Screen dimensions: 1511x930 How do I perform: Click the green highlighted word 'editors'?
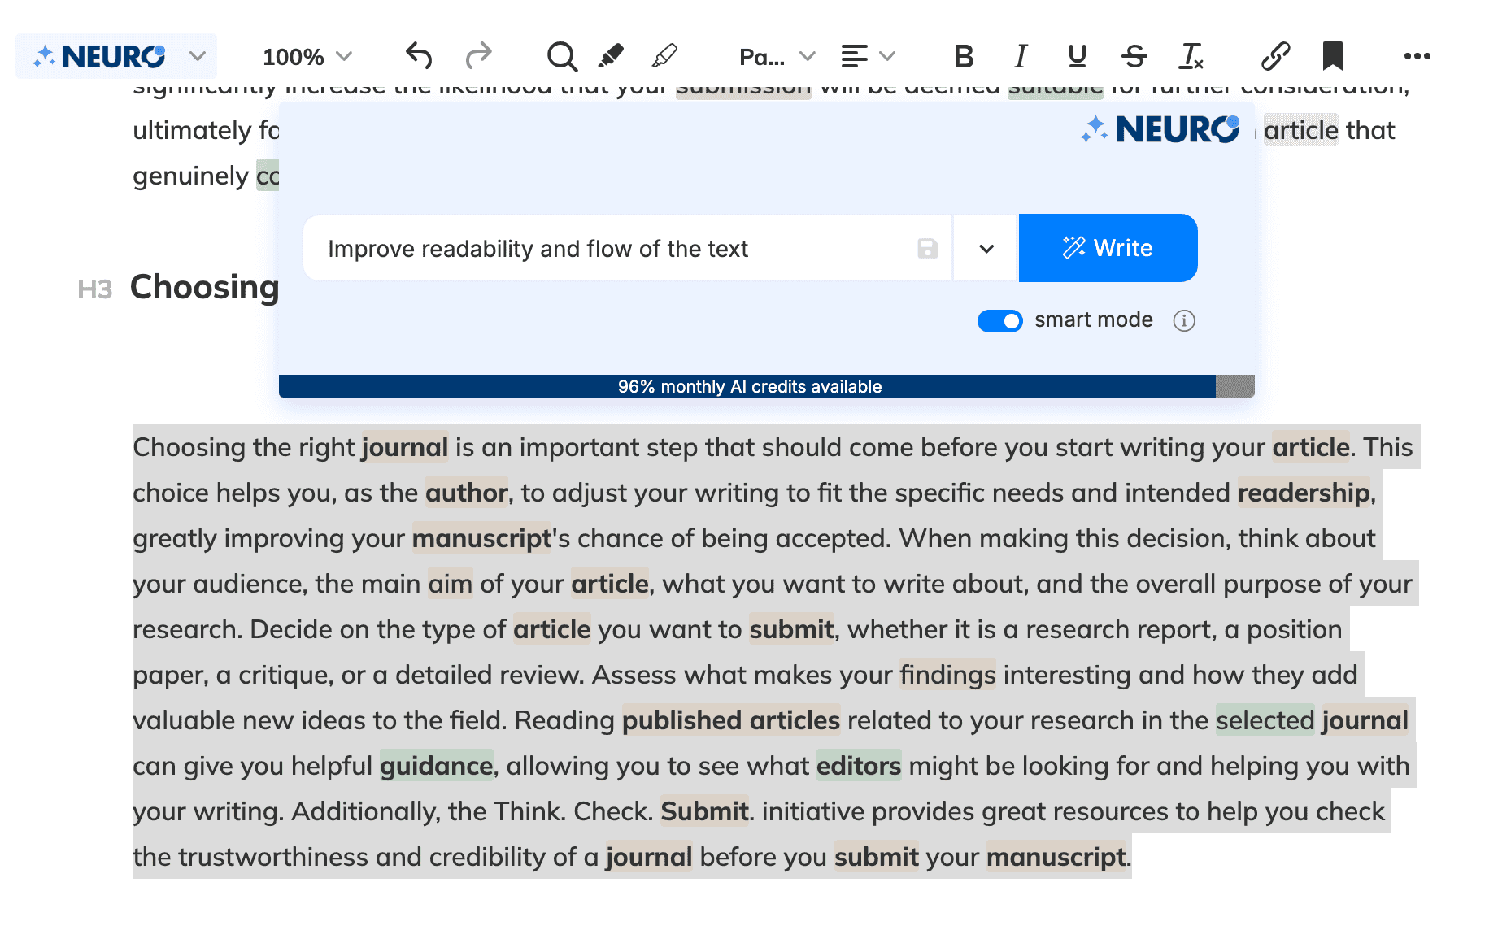pyautogui.click(x=859, y=766)
